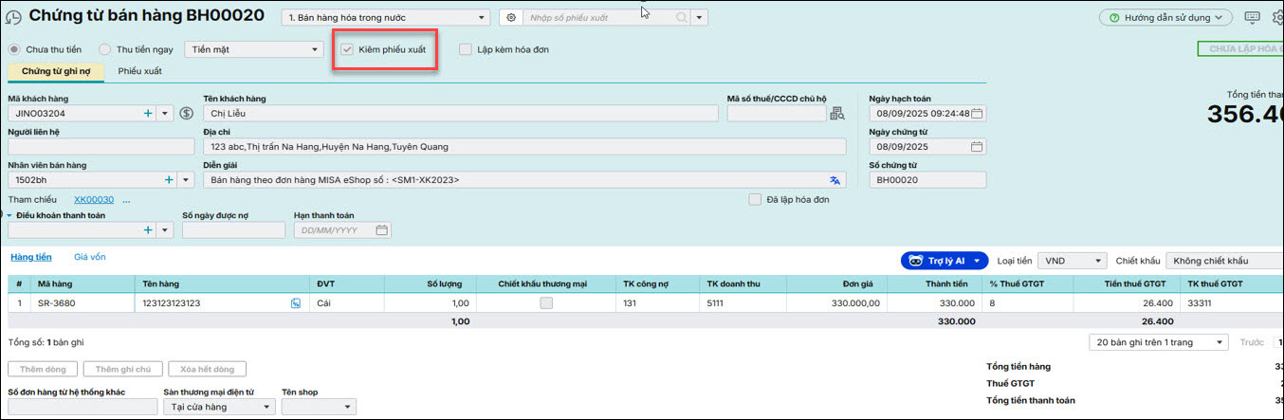Uncheck Kiêm phiếu xuất checkbox
Viewport: 1284px width, 420px height.
[x=347, y=49]
